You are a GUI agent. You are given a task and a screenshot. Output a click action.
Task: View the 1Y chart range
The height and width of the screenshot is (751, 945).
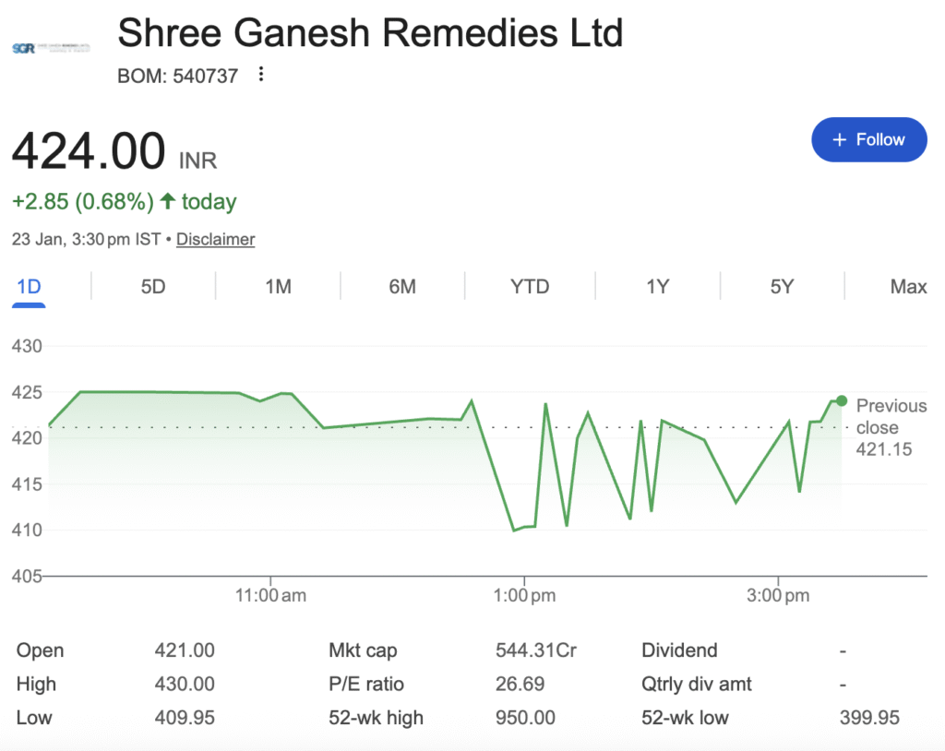click(x=657, y=287)
